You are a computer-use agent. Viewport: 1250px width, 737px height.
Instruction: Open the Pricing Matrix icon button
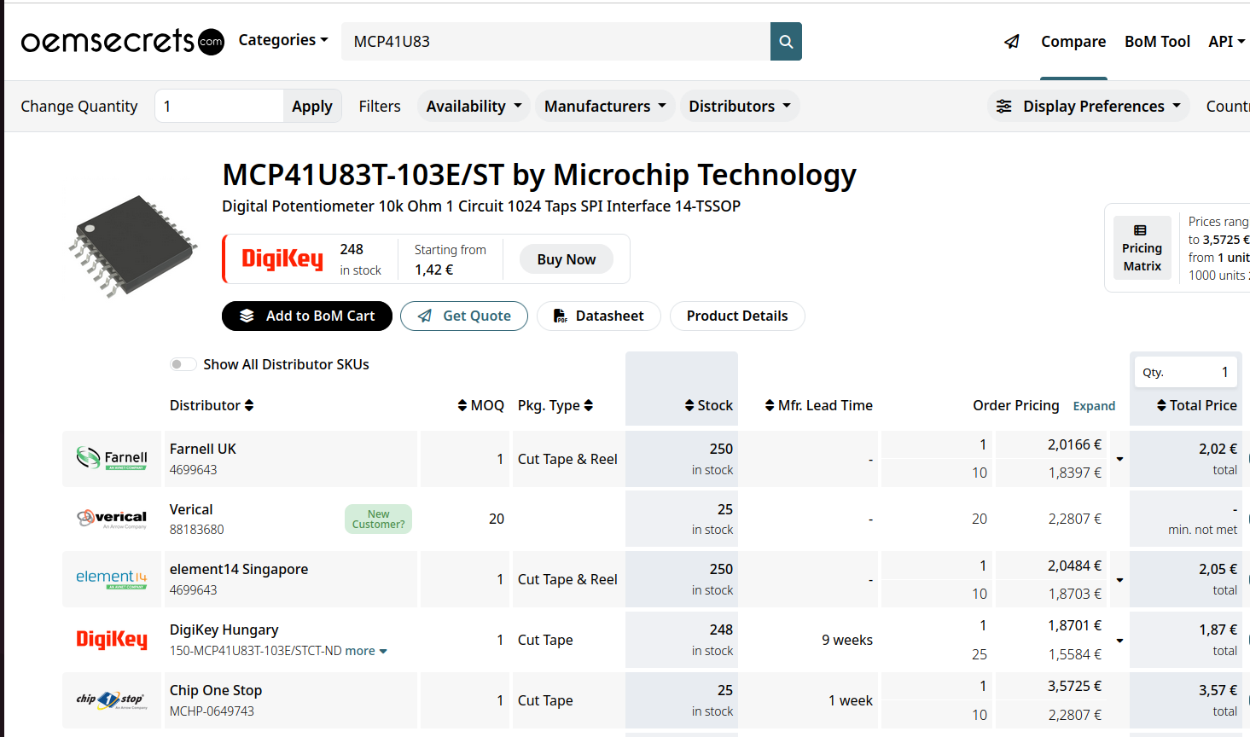pyautogui.click(x=1142, y=248)
